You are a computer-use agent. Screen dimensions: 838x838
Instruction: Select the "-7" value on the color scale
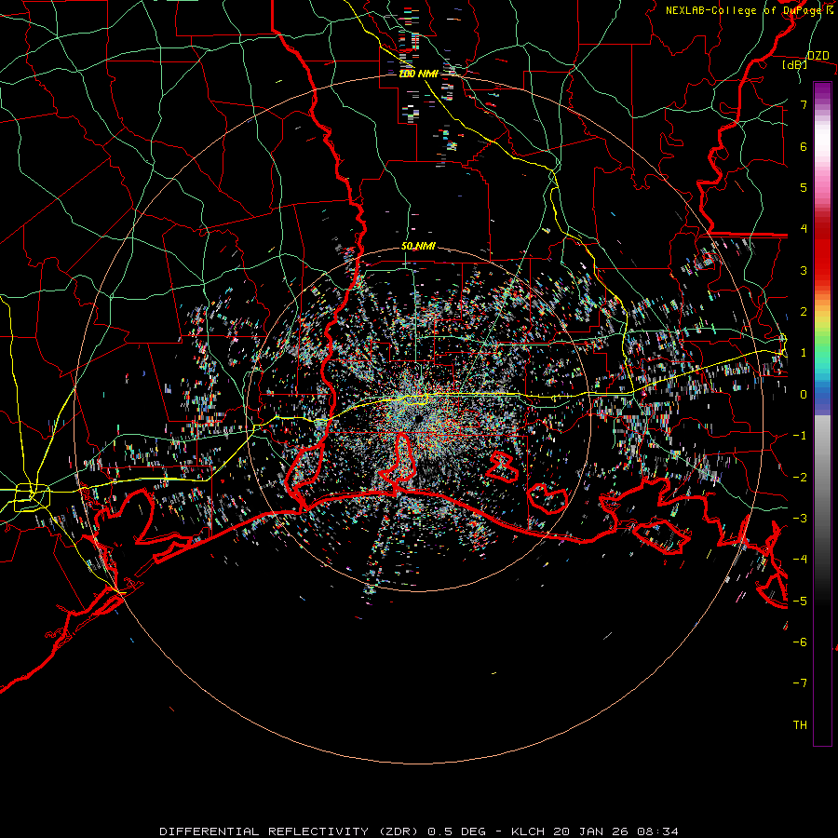pyautogui.click(x=800, y=683)
